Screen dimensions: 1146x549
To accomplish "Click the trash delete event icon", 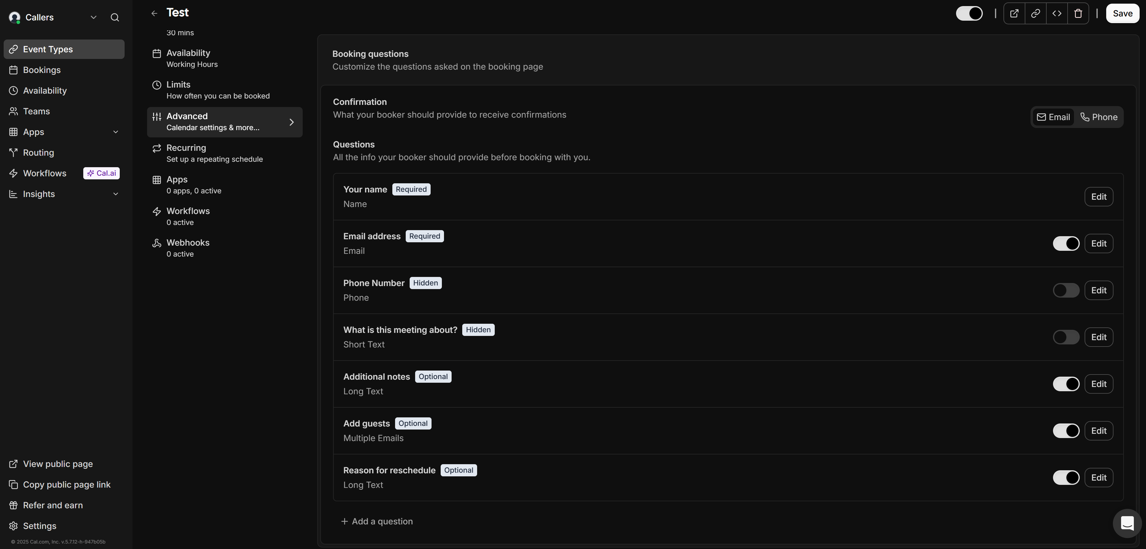I will (1078, 13).
